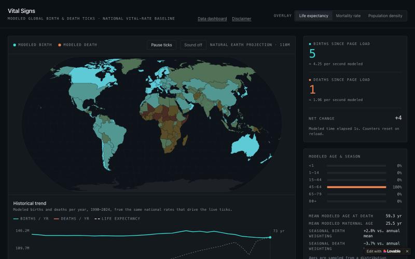Viewport: 415px width, 259px height.
Task: Click the 59.3 yr mean age at death
Action: point(394,216)
